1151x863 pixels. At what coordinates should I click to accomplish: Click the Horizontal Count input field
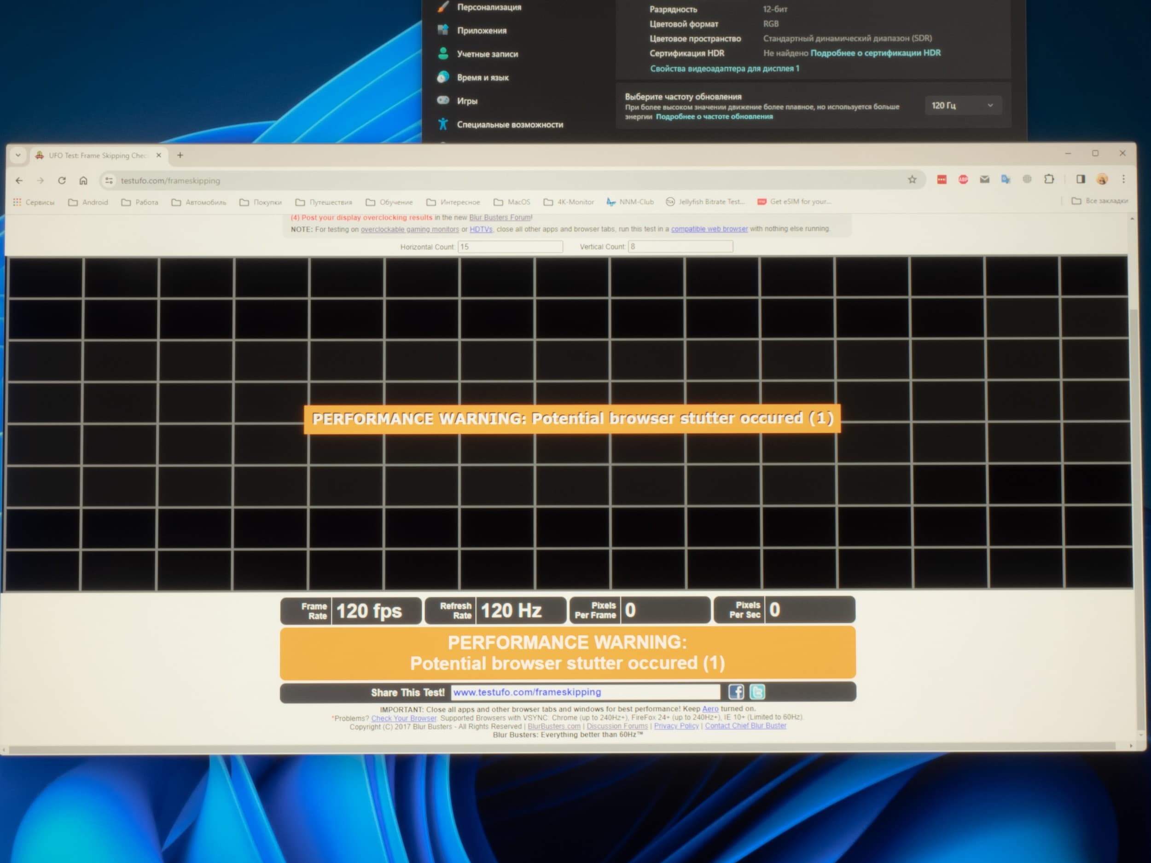pyautogui.click(x=510, y=247)
